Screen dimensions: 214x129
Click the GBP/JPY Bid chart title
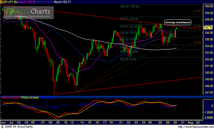pyautogui.click(x=9, y=2)
